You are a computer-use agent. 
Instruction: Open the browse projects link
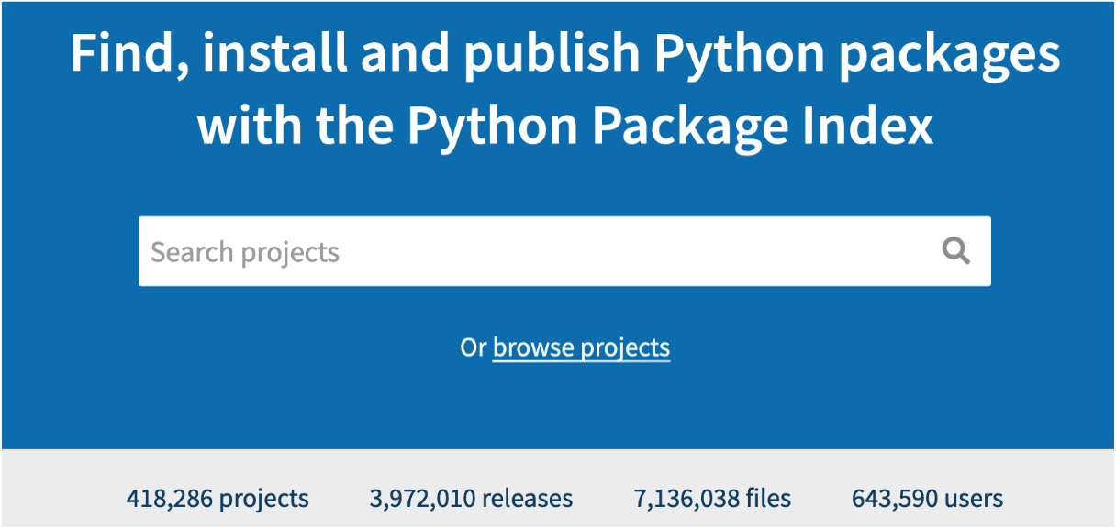click(581, 348)
